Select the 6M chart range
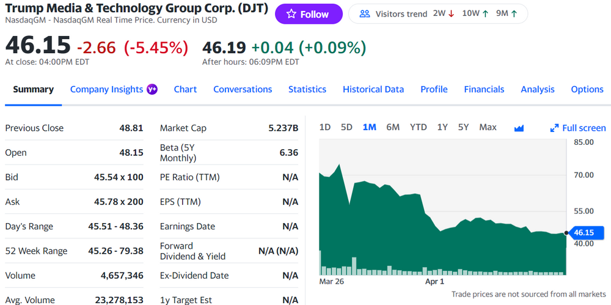Image resolution: width=611 pixels, height=305 pixels. pyautogui.click(x=393, y=127)
